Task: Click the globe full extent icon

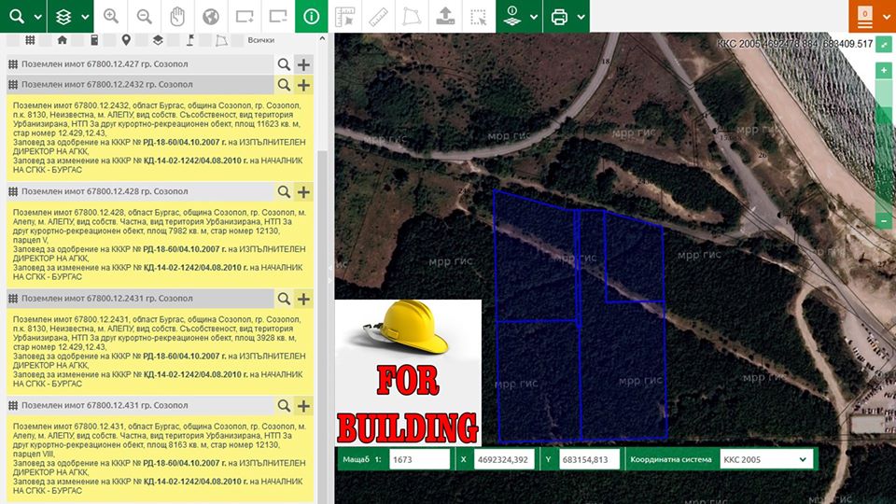Action: [x=210, y=17]
